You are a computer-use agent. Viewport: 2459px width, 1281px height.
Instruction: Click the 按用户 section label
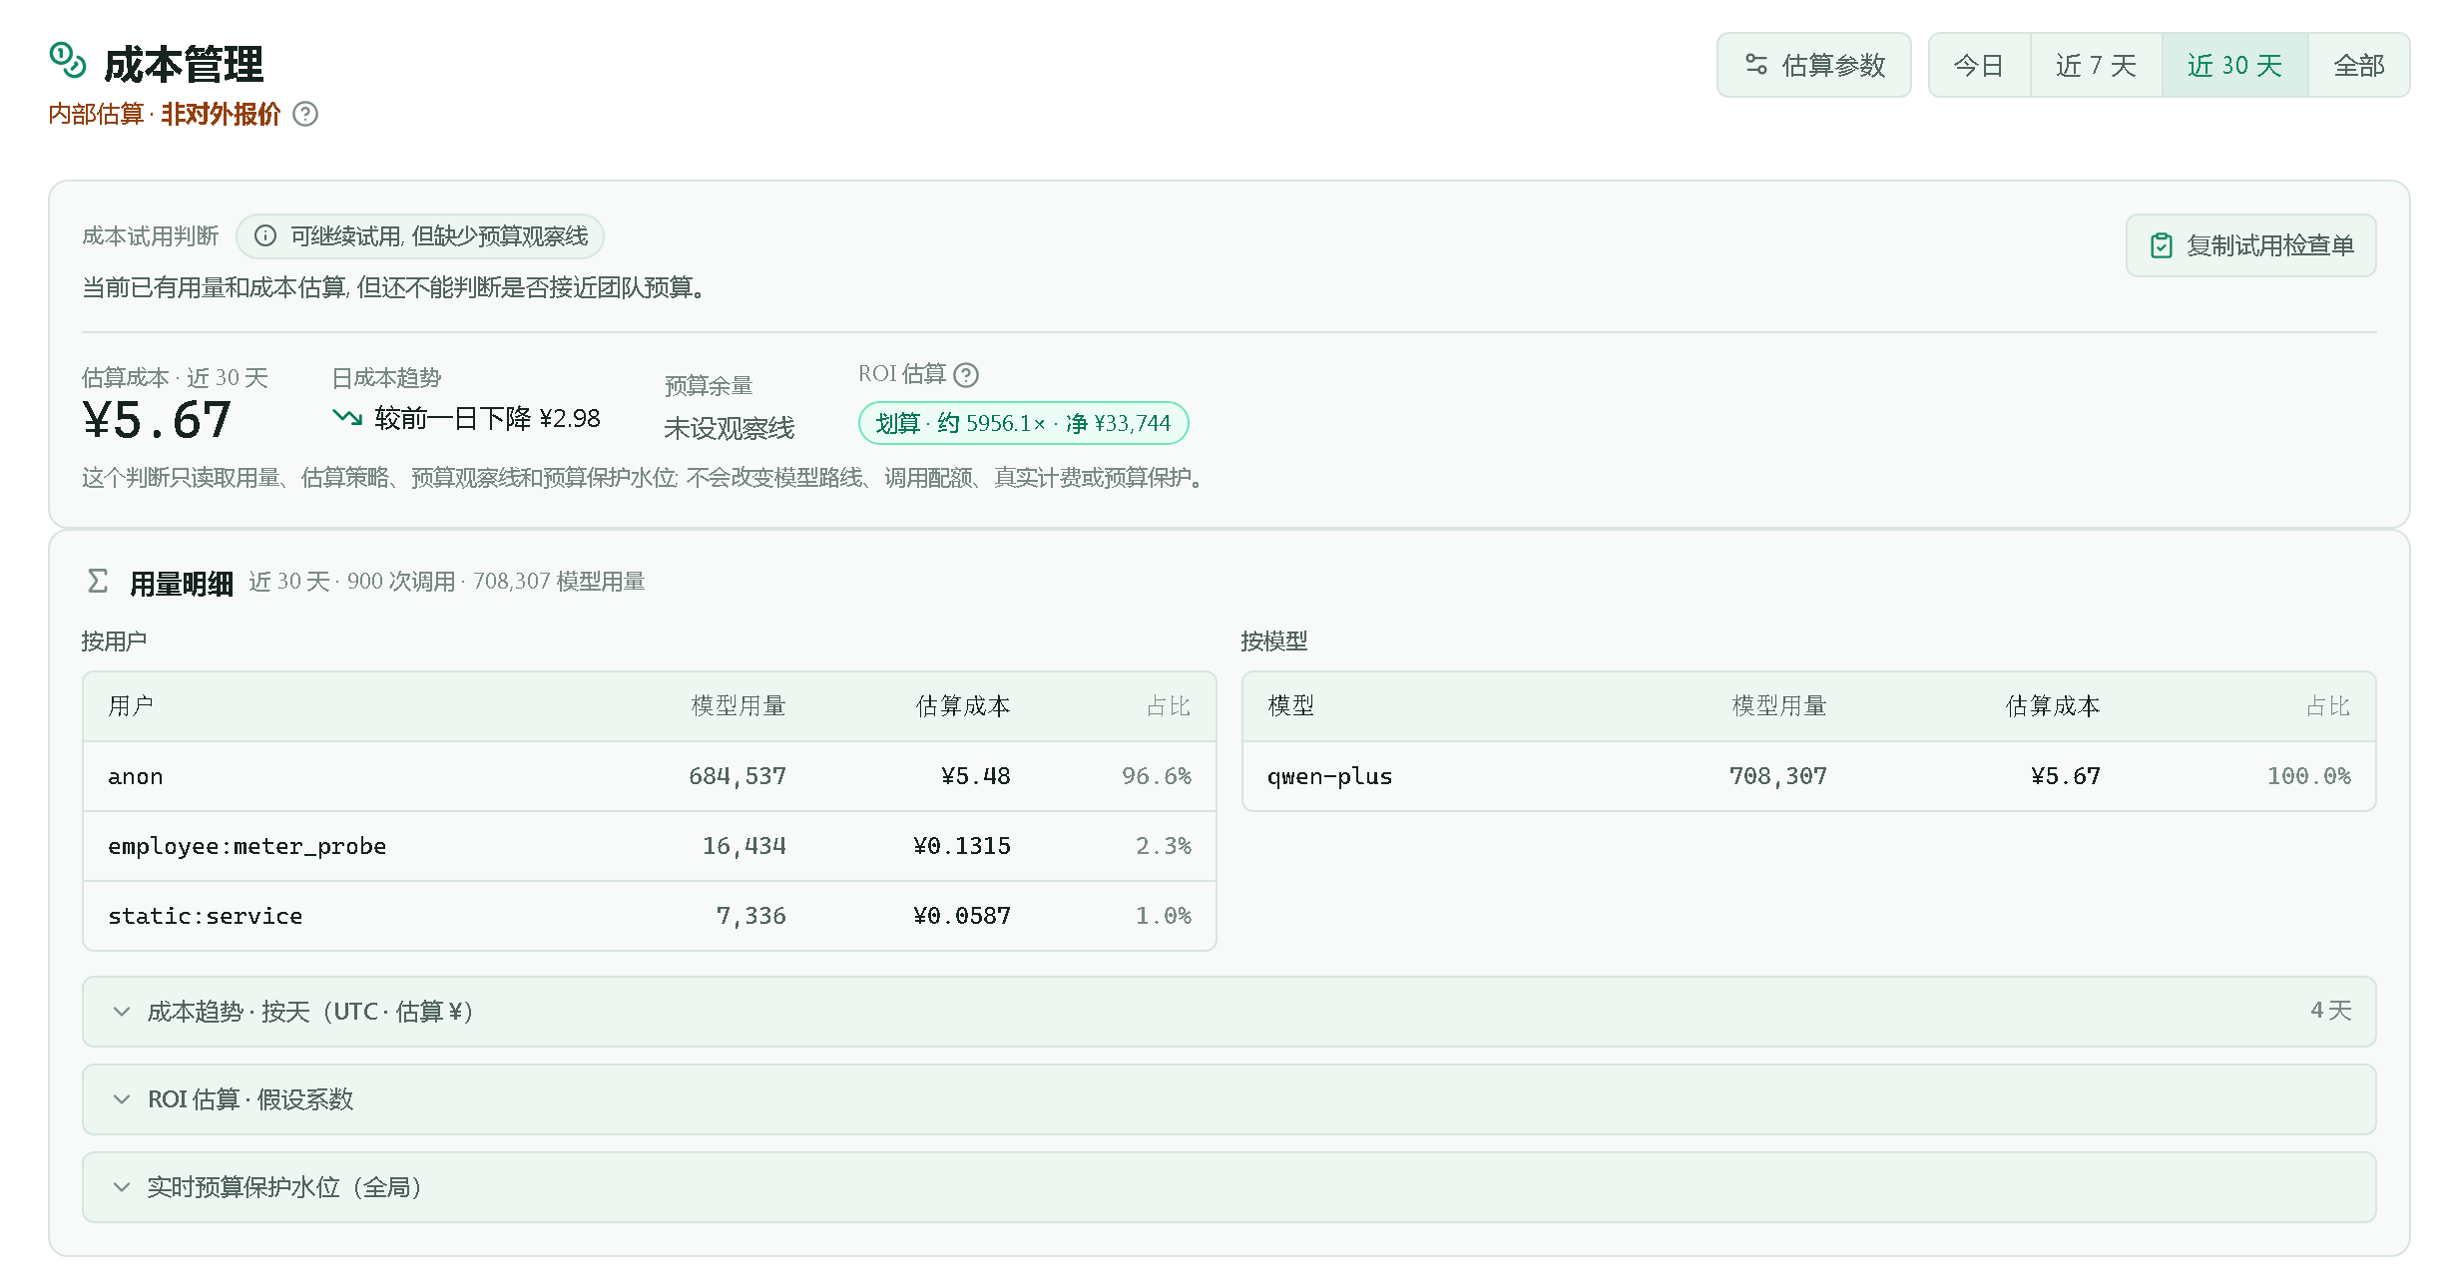click(114, 641)
